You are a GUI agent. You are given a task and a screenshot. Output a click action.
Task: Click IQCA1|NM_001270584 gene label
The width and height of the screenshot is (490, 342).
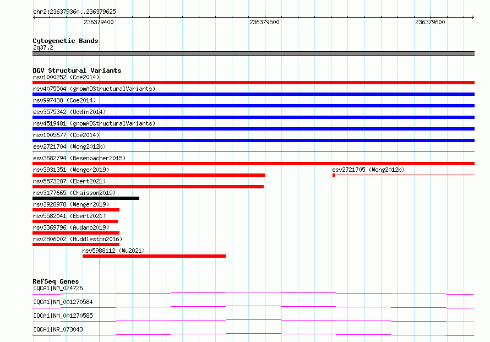click(x=63, y=302)
